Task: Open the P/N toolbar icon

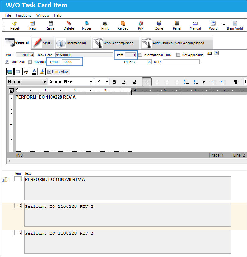Action: pos(141,25)
